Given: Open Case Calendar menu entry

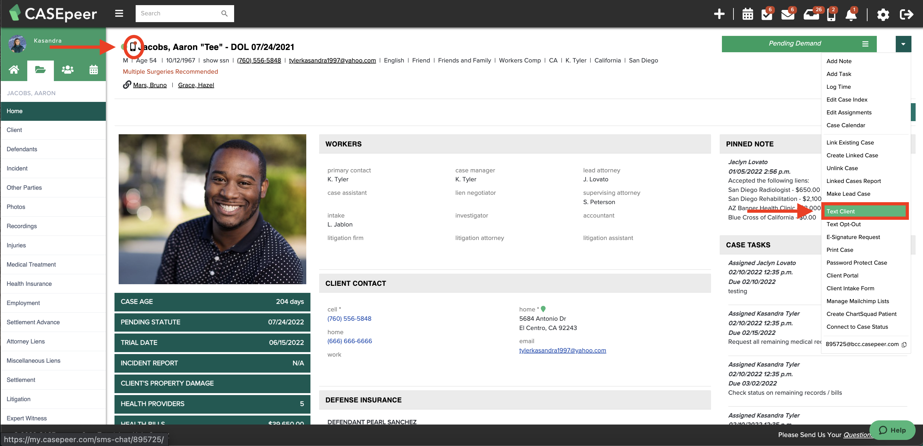Looking at the screenshot, I should click(x=846, y=125).
